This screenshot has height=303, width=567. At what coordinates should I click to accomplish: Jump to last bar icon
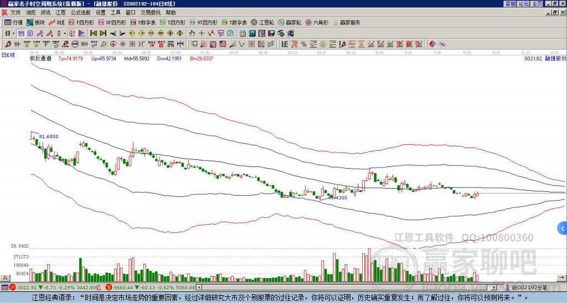point(103,34)
